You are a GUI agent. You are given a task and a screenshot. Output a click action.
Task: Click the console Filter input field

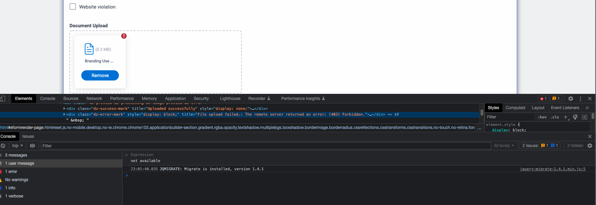tap(266, 146)
